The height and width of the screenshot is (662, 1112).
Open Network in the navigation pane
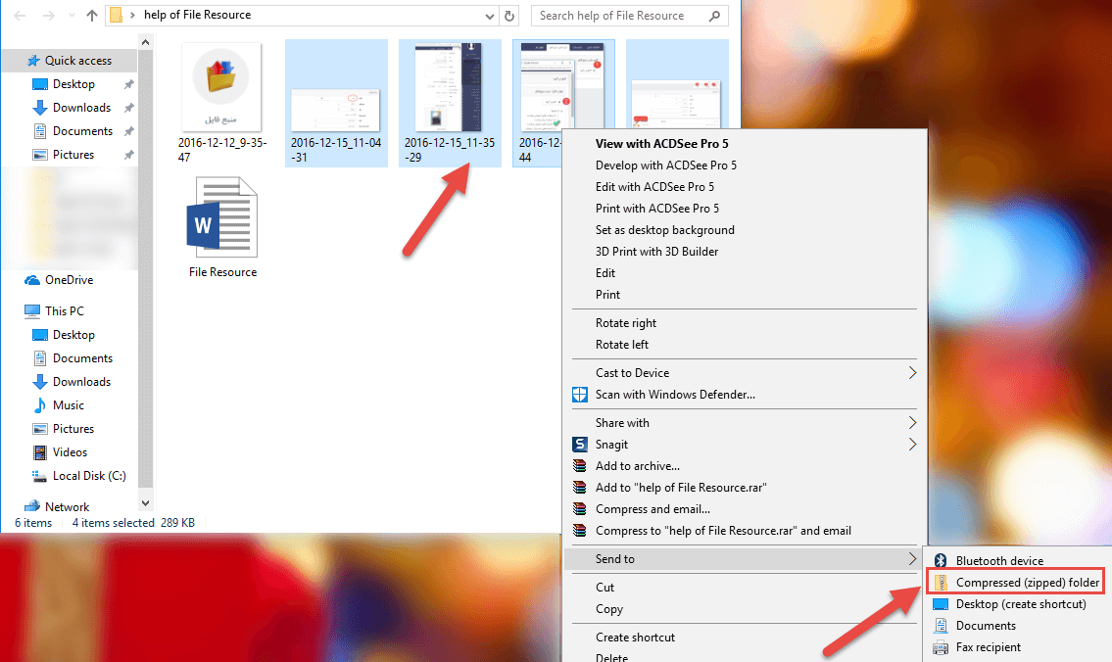[x=67, y=507]
